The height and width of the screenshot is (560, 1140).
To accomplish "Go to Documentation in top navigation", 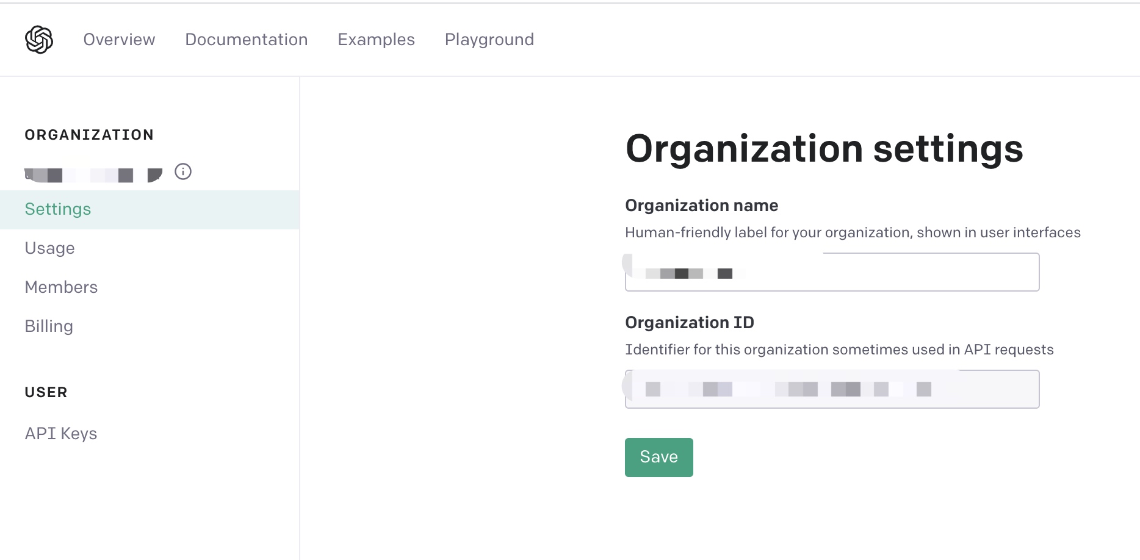I will click(x=246, y=40).
